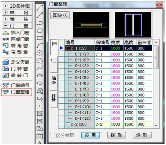Screen dimensions: 166x145
Task: Select tree row C-1<5>
Action: (x=82, y=78)
